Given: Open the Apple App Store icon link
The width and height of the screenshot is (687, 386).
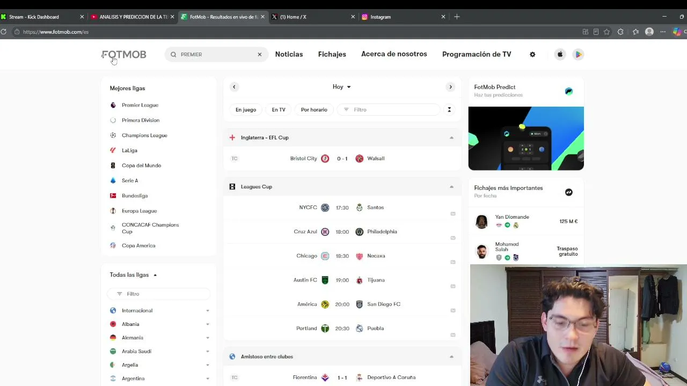Looking at the screenshot, I should point(560,54).
